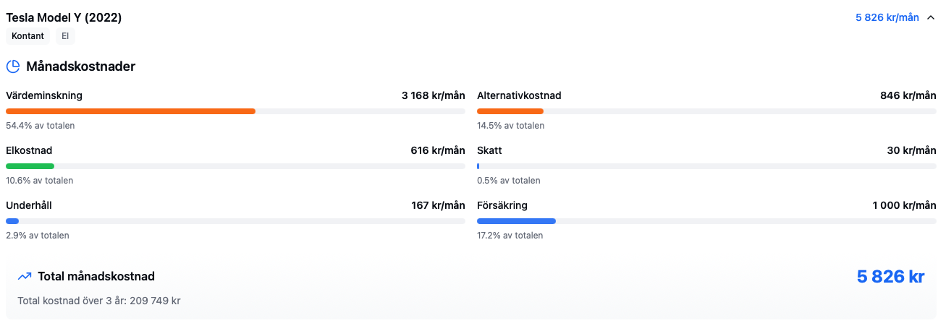The width and height of the screenshot is (946, 331).
Task: Click the Försäkring 1 000 kr/mån value
Action: [904, 205]
